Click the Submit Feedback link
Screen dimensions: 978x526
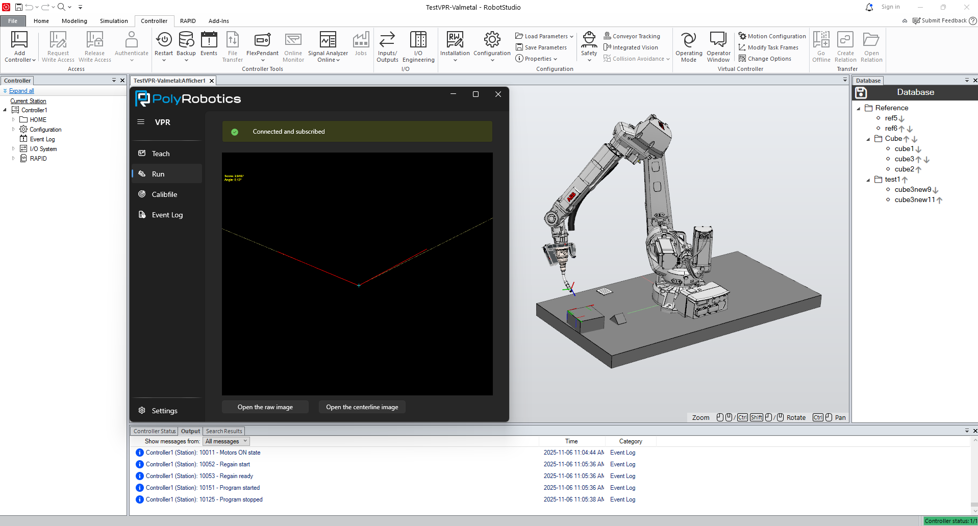pos(940,20)
